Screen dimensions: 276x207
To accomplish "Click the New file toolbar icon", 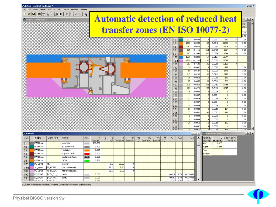I will 25,14.
